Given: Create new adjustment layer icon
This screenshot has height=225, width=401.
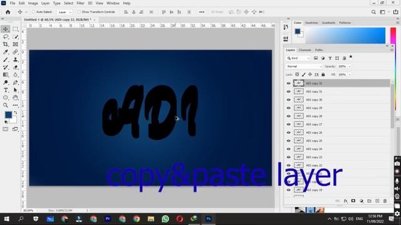Looking at the screenshot, I should (362, 201).
